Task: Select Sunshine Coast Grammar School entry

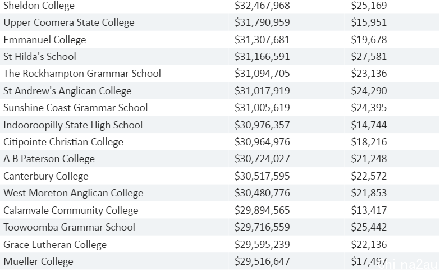Action: point(75,108)
